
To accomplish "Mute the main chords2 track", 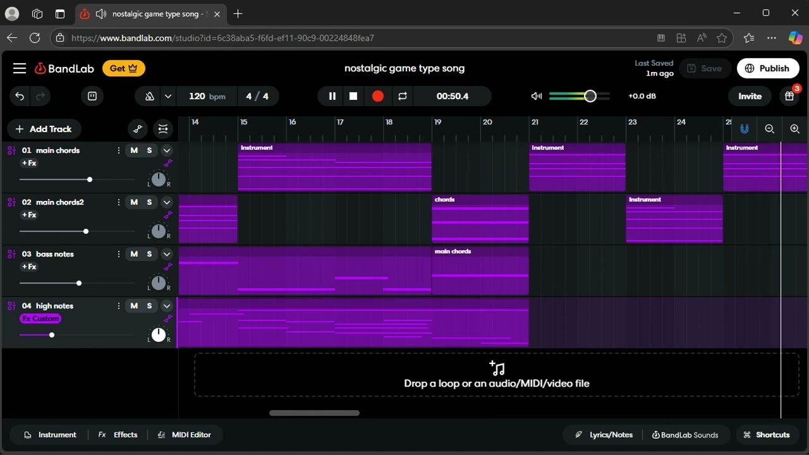I will [x=134, y=202].
